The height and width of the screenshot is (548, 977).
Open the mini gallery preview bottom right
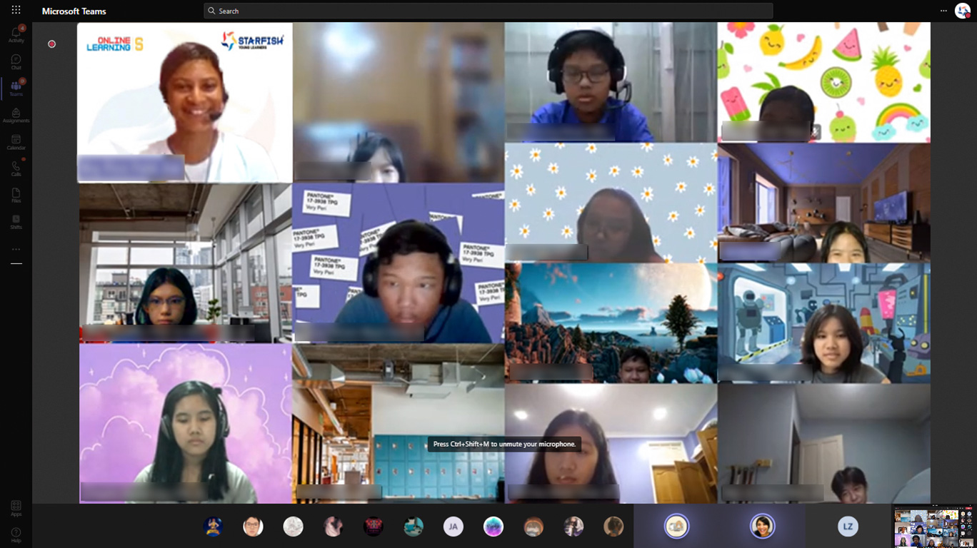click(x=933, y=527)
